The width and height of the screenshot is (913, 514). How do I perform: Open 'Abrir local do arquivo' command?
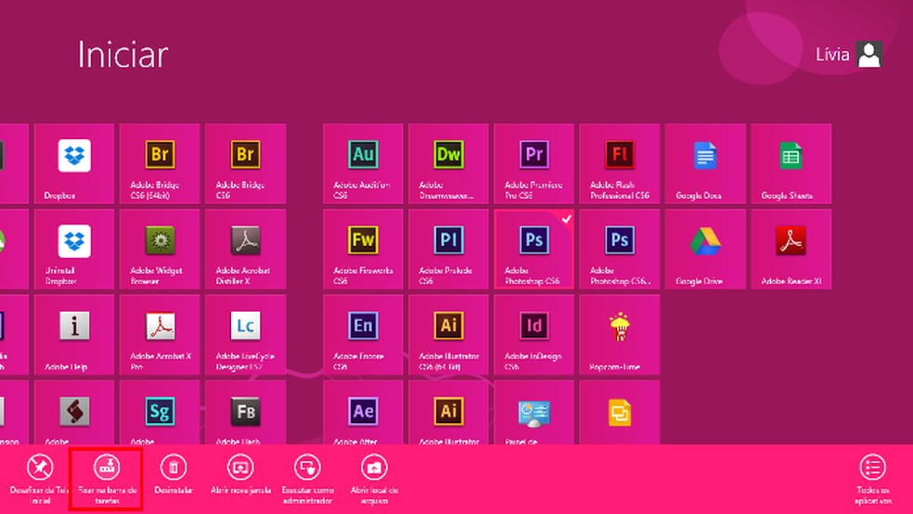[x=373, y=468]
